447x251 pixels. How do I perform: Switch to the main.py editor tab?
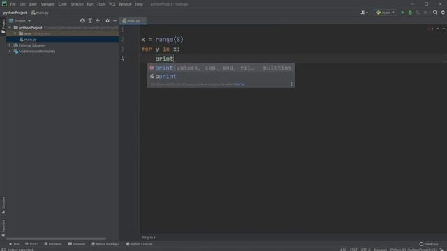coord(133,21)
